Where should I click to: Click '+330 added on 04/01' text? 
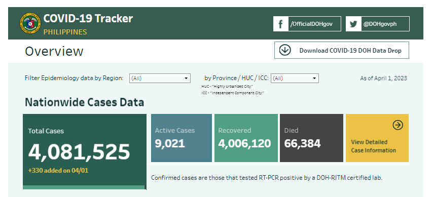[x=58, y=171]
